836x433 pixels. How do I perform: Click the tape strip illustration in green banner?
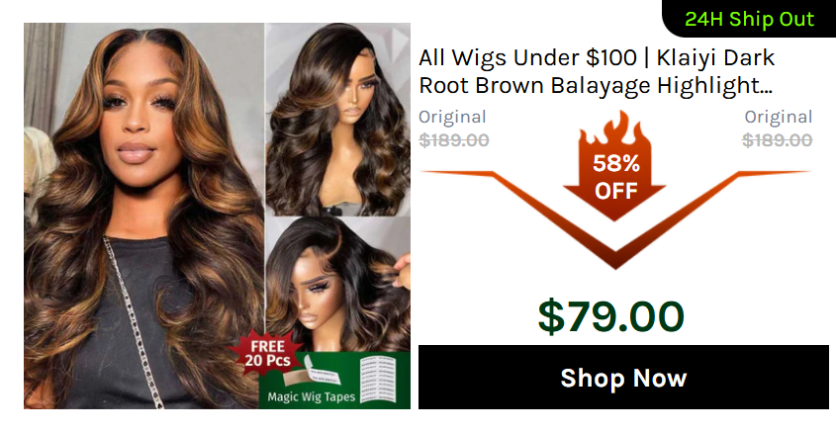(314, 376)
